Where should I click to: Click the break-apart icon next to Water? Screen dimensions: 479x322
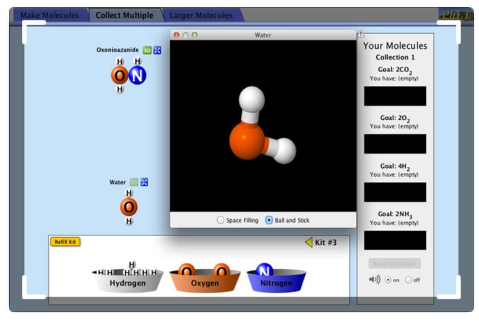[144, 182]
